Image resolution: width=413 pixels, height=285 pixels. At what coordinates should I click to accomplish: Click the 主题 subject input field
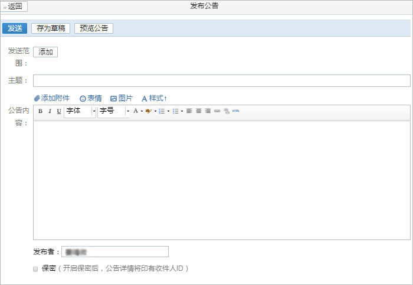pyautogui.click(x=221, y=81)
